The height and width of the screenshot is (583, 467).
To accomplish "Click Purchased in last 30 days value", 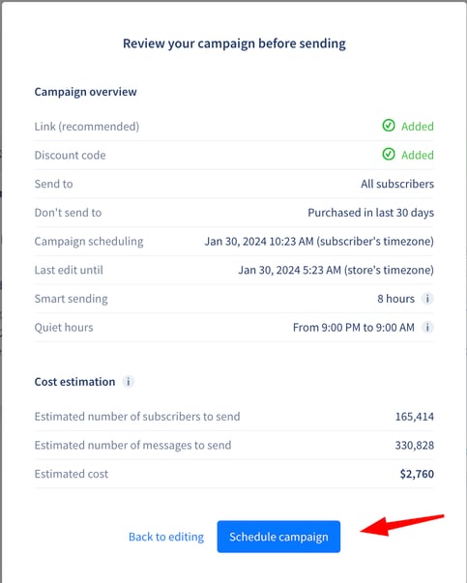I will coord(370,213).
